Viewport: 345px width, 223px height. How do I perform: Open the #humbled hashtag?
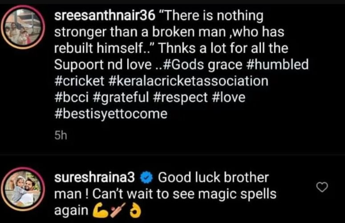coord(277,65)
